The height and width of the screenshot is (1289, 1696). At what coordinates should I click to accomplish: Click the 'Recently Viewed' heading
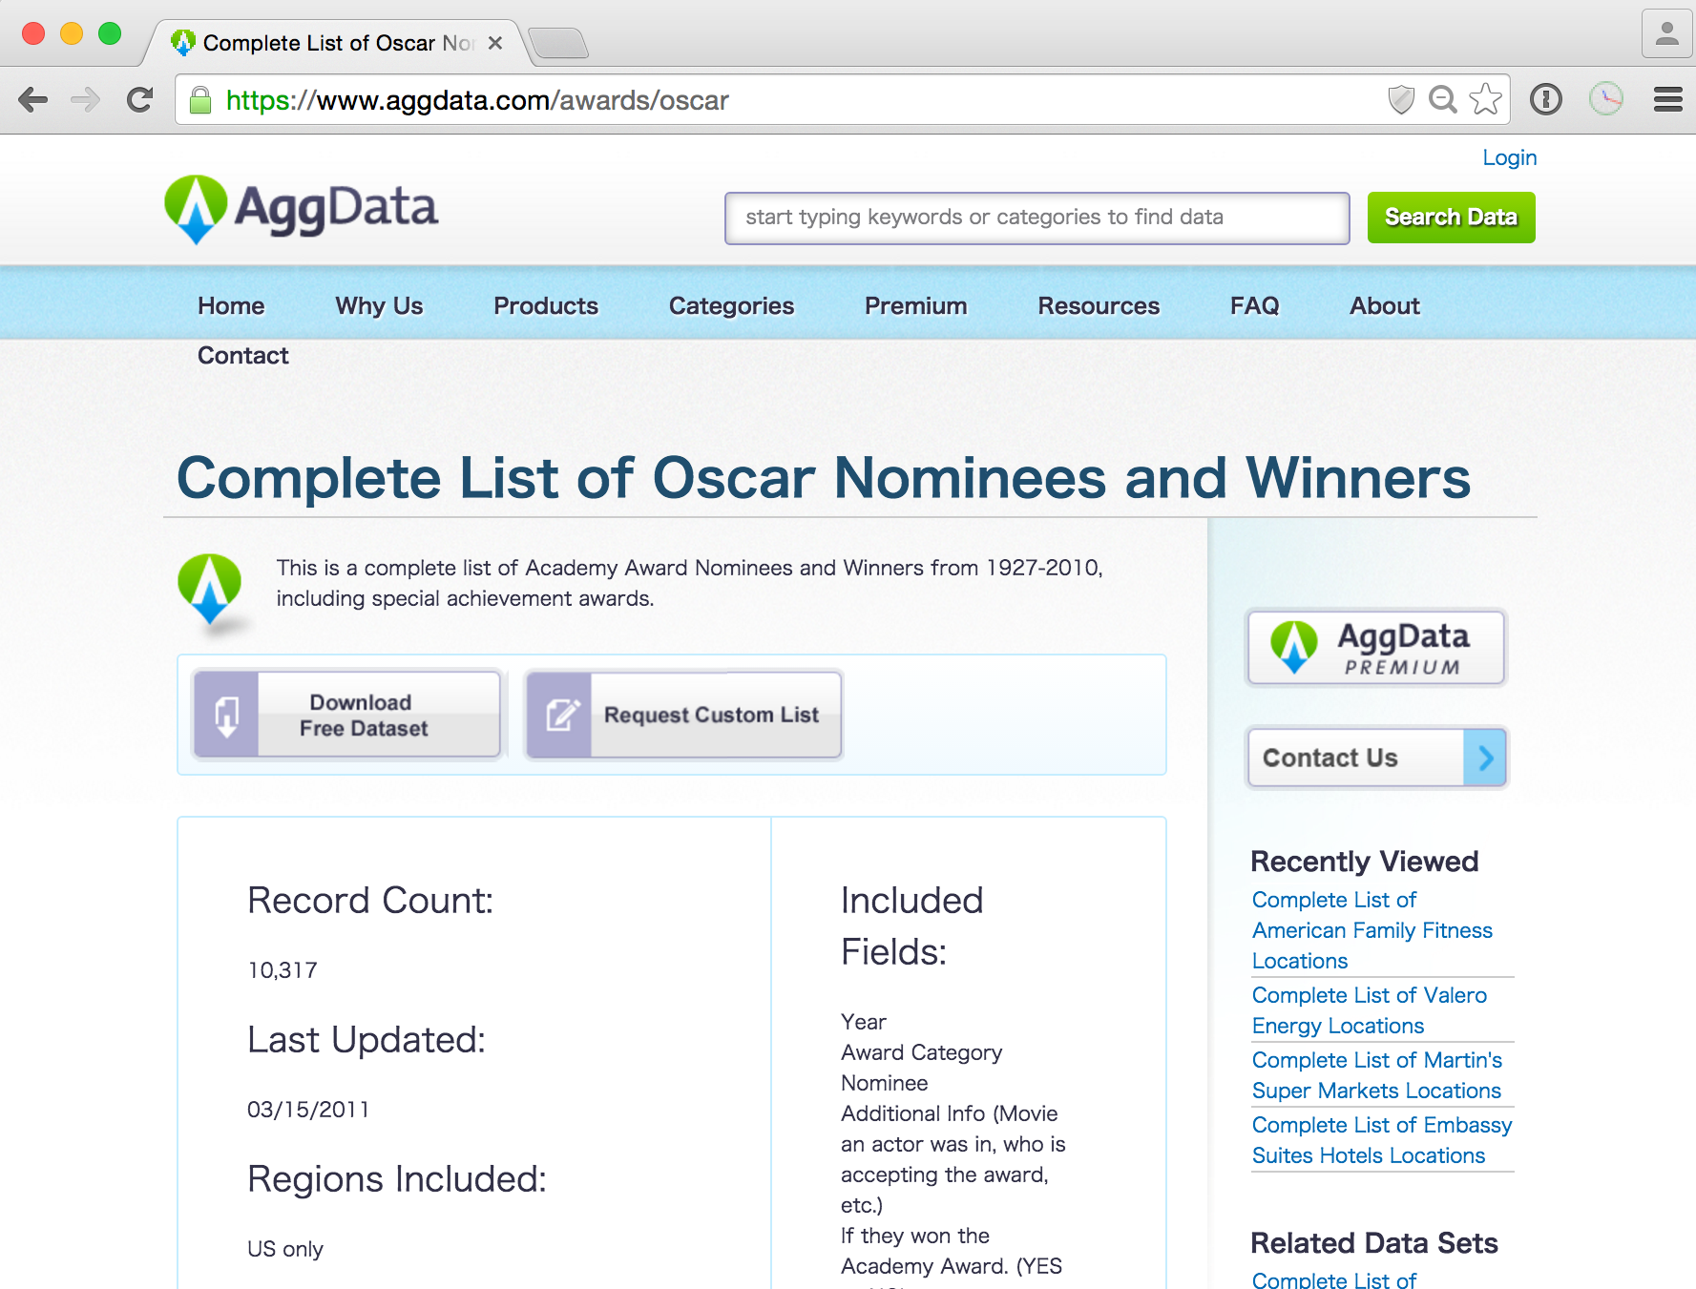tap(1365, 862)
